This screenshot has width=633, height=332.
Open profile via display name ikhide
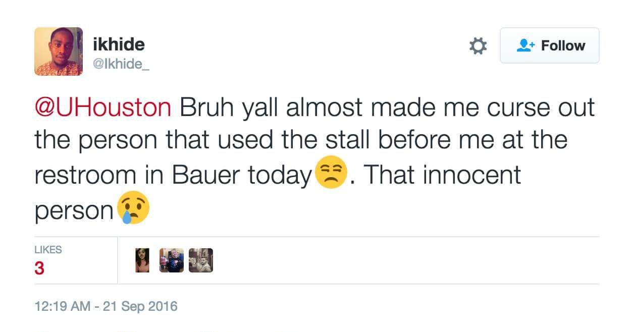119,44
